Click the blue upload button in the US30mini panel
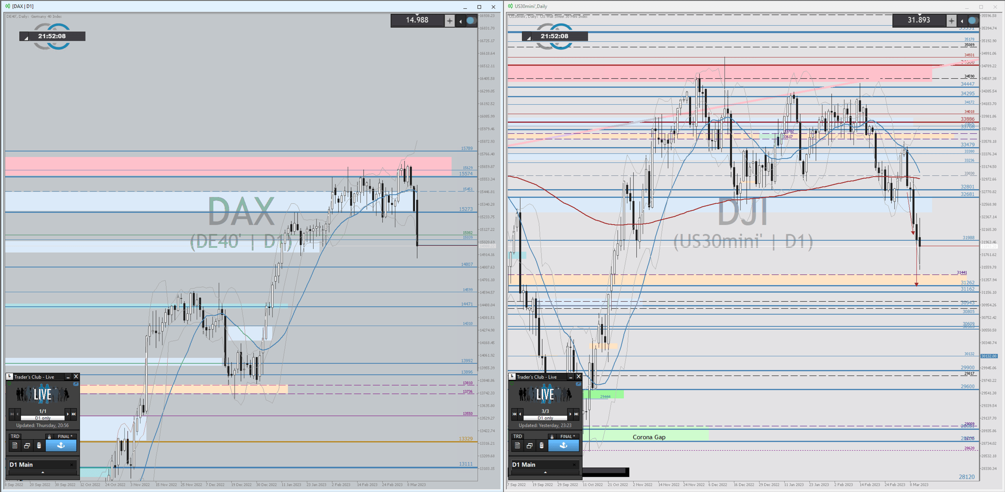The image size is (1005, 492). click(564, 446)
